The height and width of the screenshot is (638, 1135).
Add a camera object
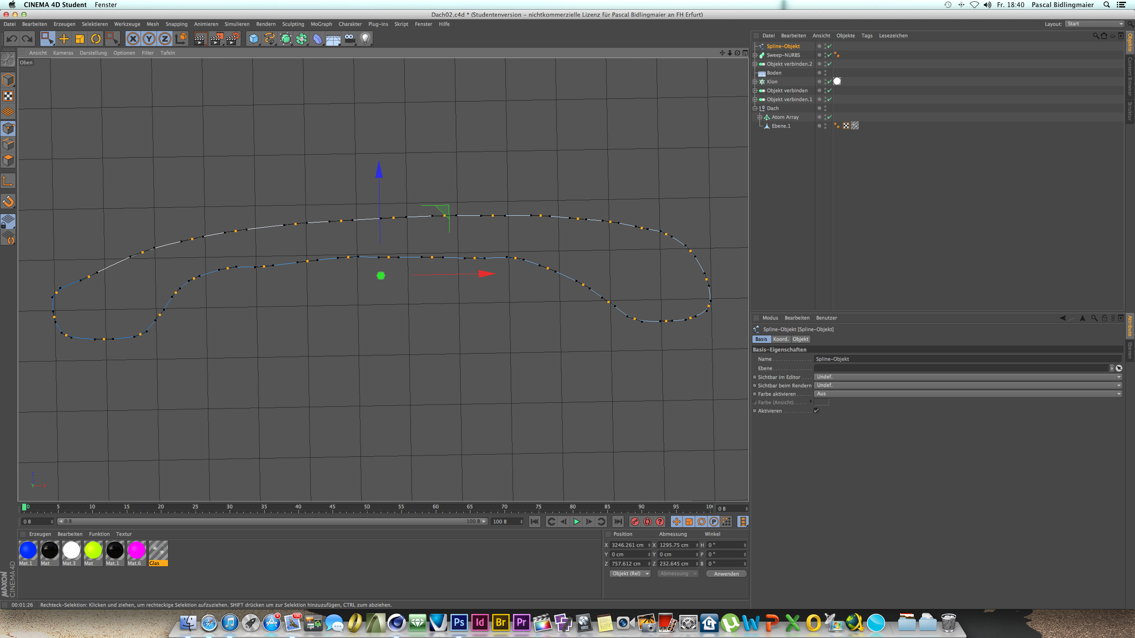[349, 39]
